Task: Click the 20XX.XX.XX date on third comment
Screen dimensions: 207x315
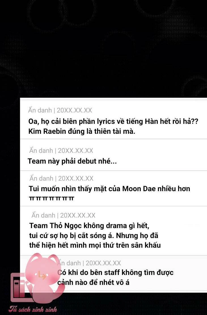Action: (x=76, y=178)
